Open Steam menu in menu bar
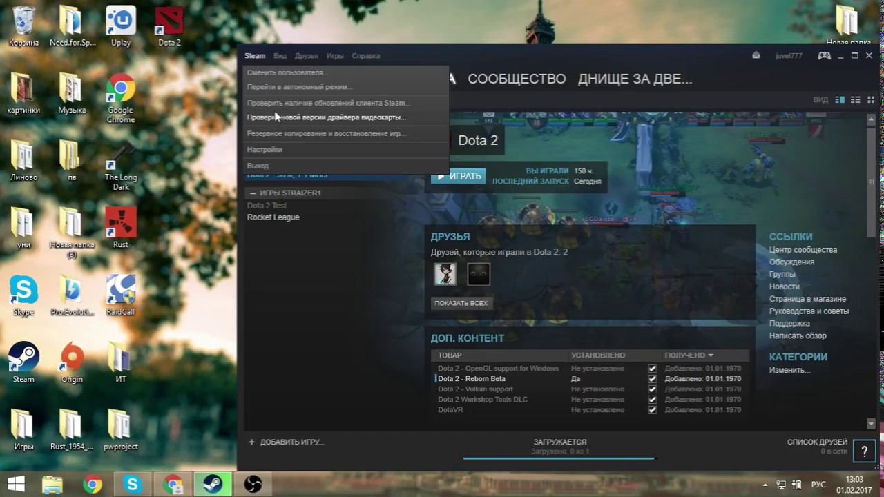884x497 pixels. (x=255, y=56)
